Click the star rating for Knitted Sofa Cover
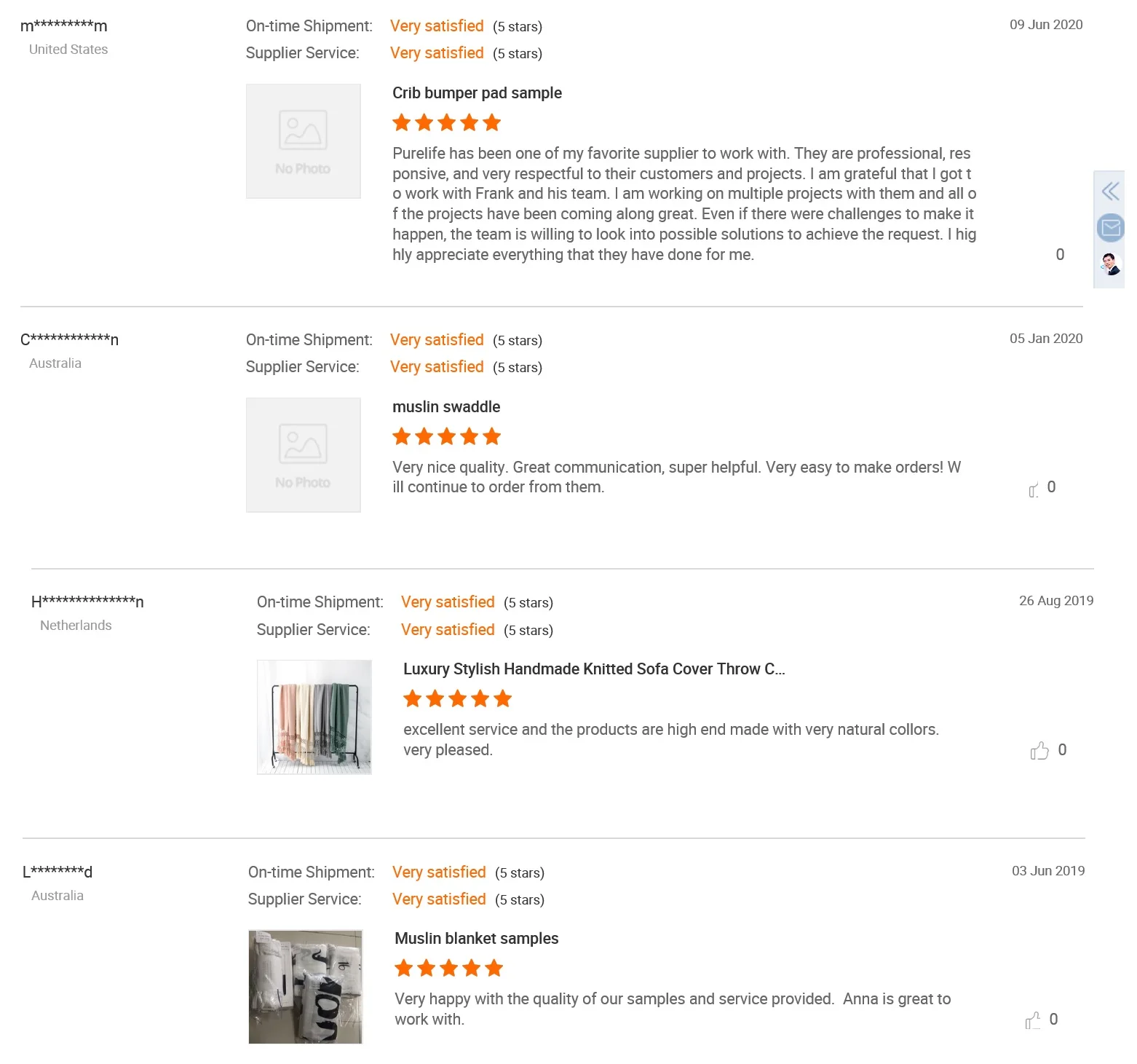Viewport: 1137px width, 1064px height. coord(457,699)
